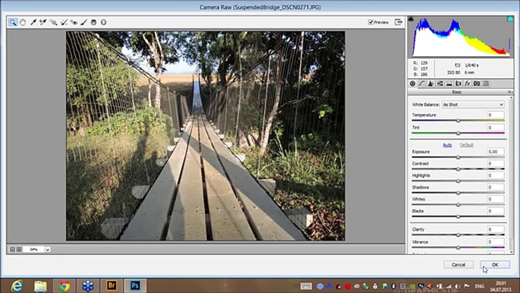Click the Whites value field
This screenshot has width=520, height=293.
[496, 199]
